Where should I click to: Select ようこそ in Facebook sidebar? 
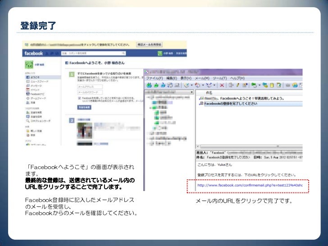43,77
